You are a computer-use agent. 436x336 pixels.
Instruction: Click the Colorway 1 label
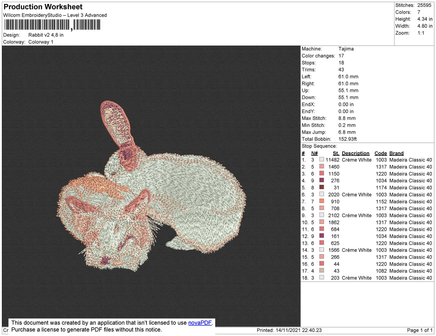point(41,42)
